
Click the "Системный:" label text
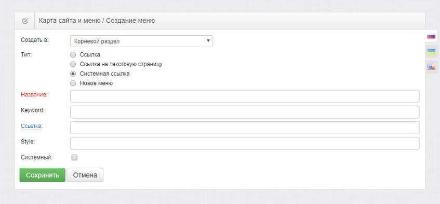(36, 157)
